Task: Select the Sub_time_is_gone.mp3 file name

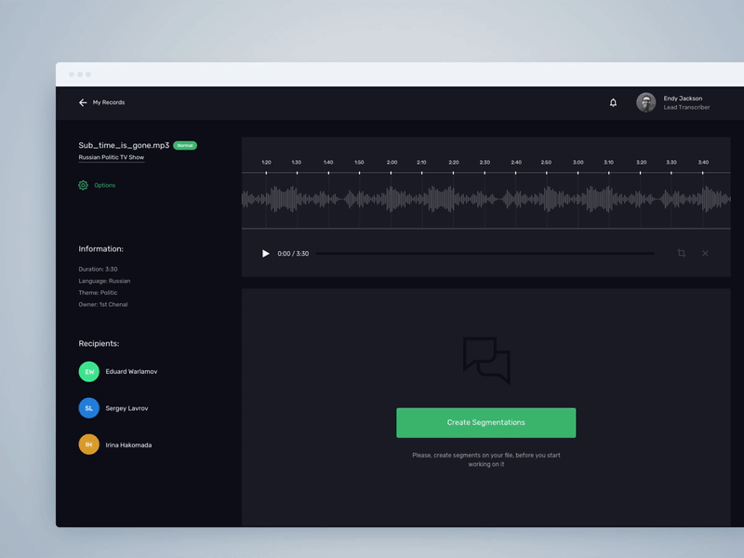Action: [124, 145]
